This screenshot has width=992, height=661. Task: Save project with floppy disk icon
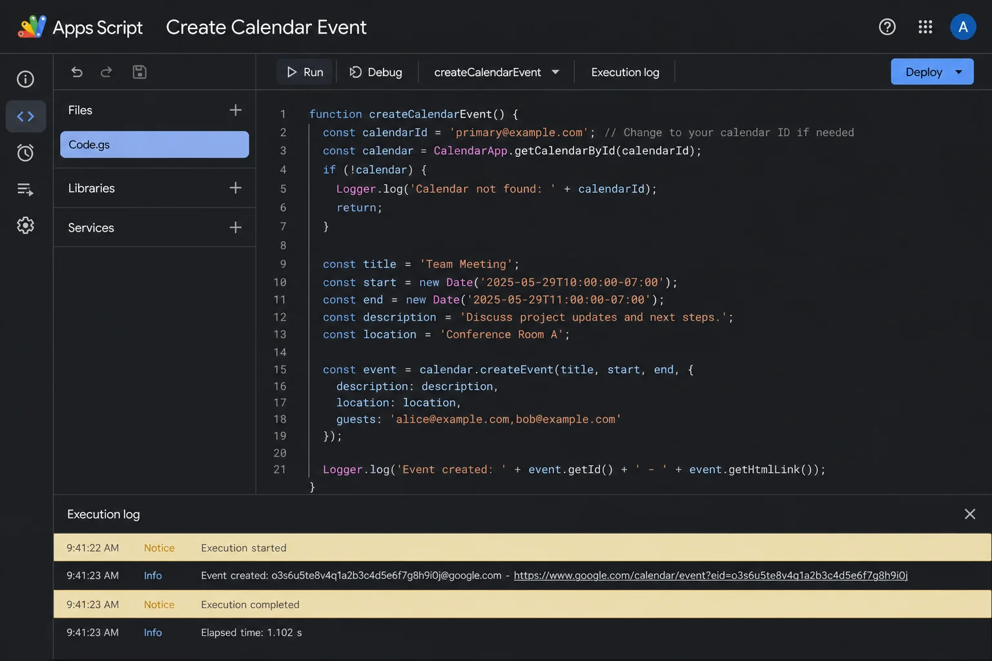139,72
